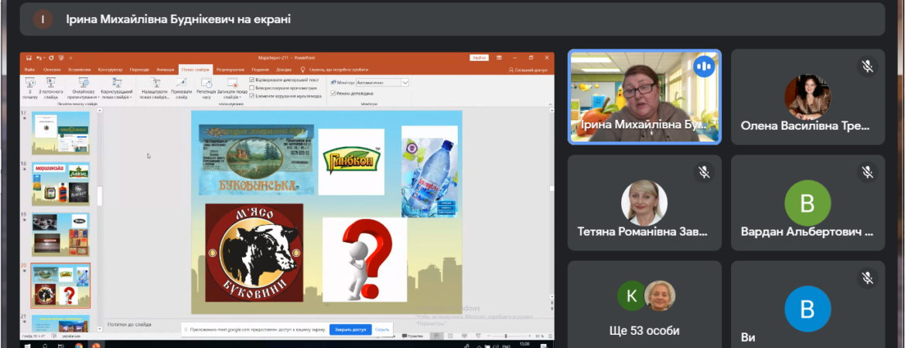Image resolution: width=905 pixels, height=348 pixels.
Task: Switch to Transitions ribbon tab
Action: 139,70
